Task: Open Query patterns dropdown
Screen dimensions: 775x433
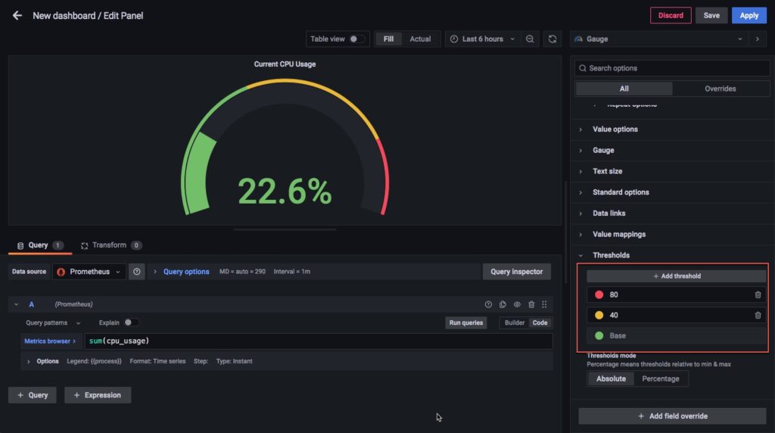Action: tap(53, 322)
